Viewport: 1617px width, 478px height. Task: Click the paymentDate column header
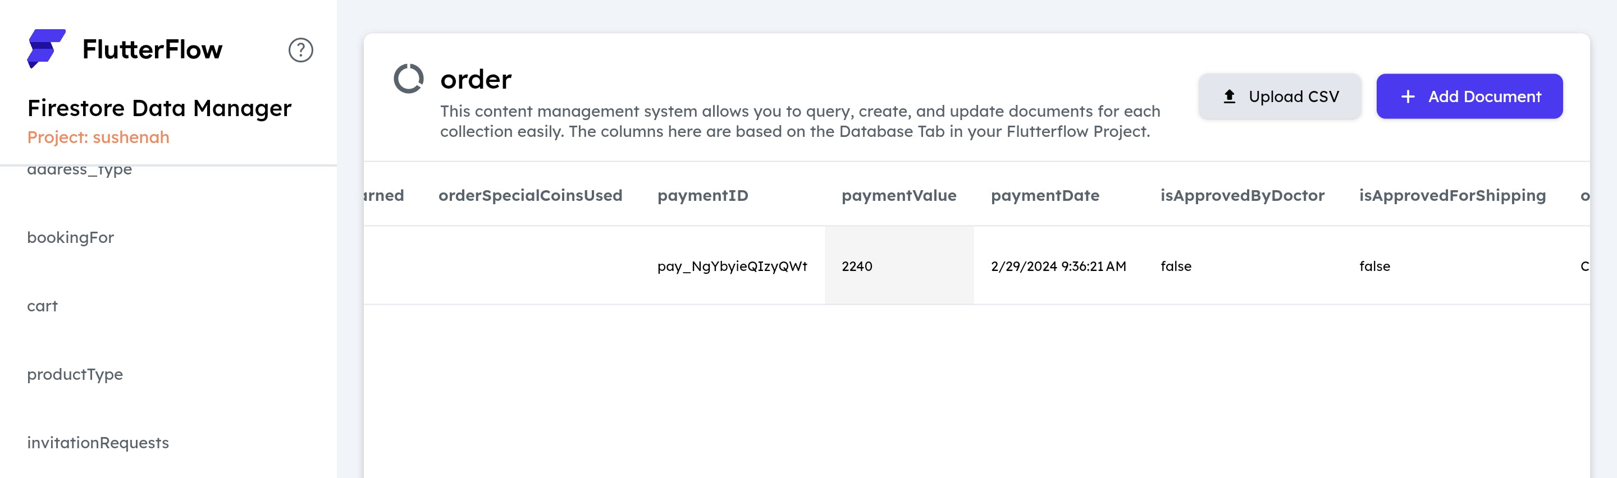(1044, 196)
